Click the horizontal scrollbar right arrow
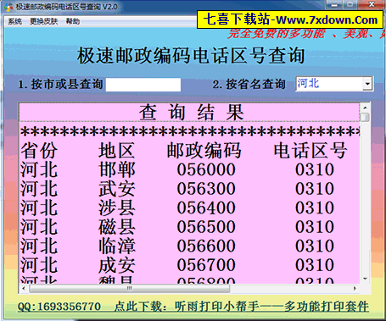Image resolution: width=386 pixels, height=321 pixels. click(355, 288)
